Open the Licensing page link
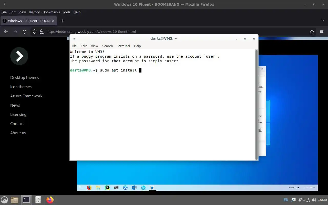This screenshot has width=328, height=205. pyautogui.click(x=18, y=114)
